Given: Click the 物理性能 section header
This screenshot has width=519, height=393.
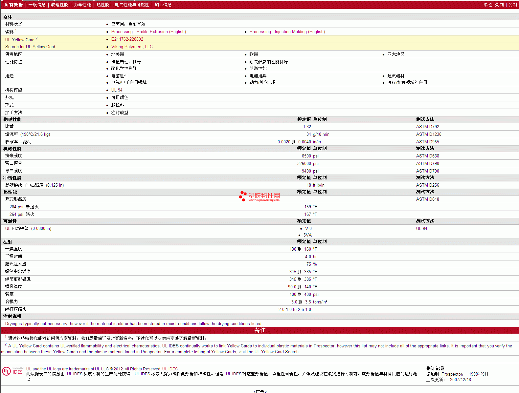Looking at the screenshot, I should (12, 119).
